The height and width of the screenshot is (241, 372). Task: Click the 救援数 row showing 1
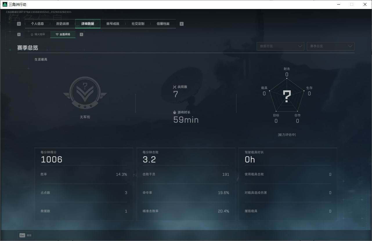point(84,211)
